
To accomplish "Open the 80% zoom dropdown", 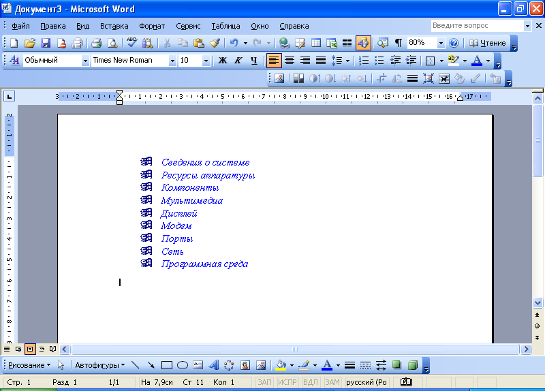I will click(441, 43).
